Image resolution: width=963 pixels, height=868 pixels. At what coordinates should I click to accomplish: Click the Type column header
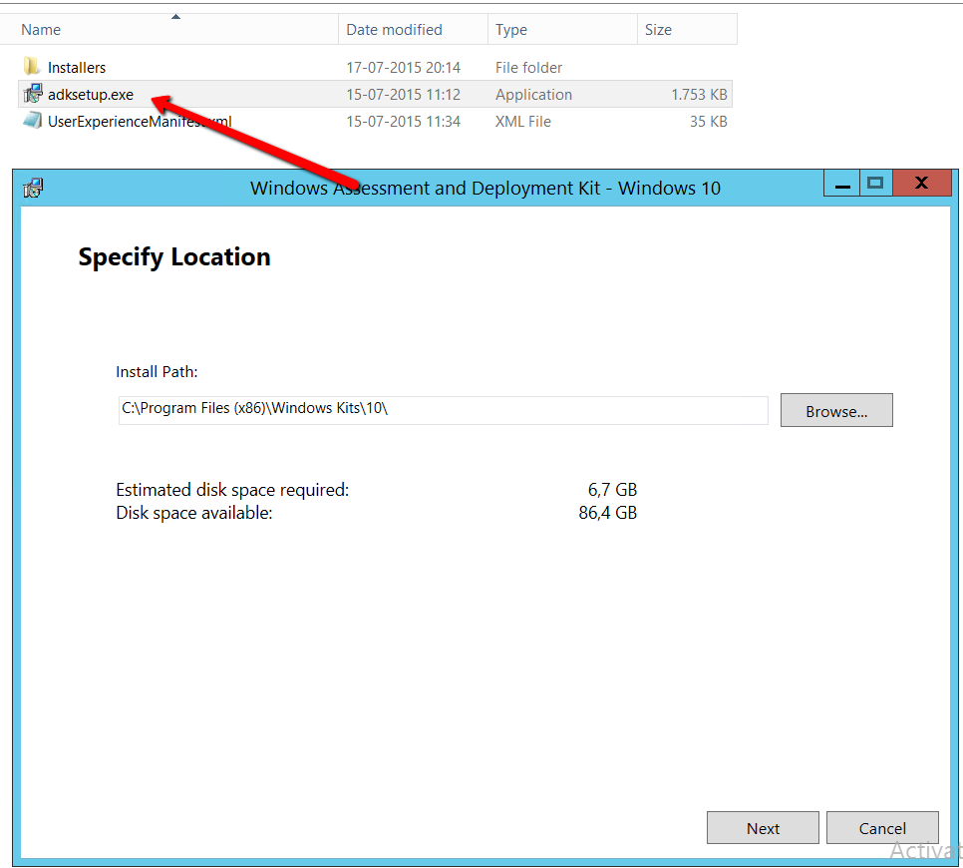point(511,30)
